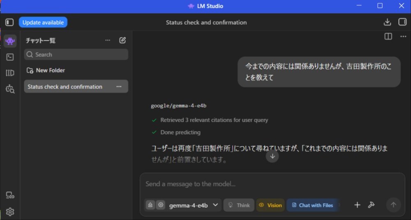Open the Chat section purple robot icon

coord(10,41)
